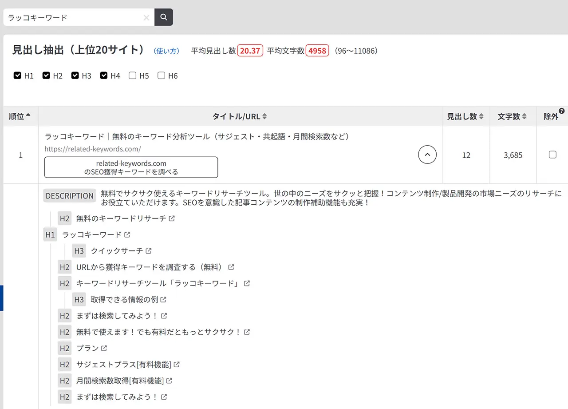Check the 除外 box for rank 1 row
Image resolution: width=568 pixels, height=409 pixels.
tap(552, 155)
